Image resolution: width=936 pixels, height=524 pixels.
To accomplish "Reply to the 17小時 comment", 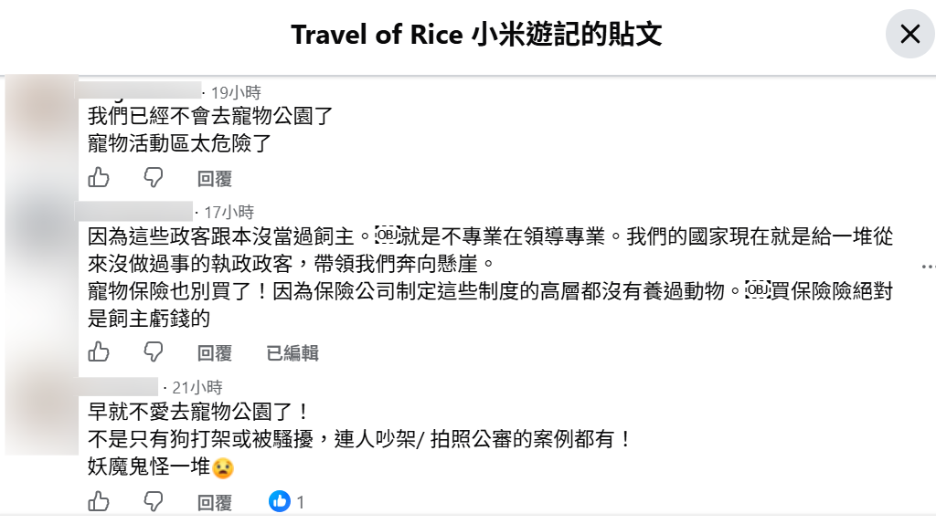I will pyautogui.click(x=215, y=353).
